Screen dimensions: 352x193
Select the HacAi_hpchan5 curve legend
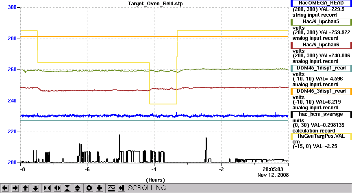[321, 22]
